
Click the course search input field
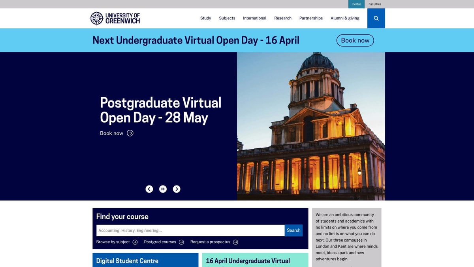pos(190,230)
